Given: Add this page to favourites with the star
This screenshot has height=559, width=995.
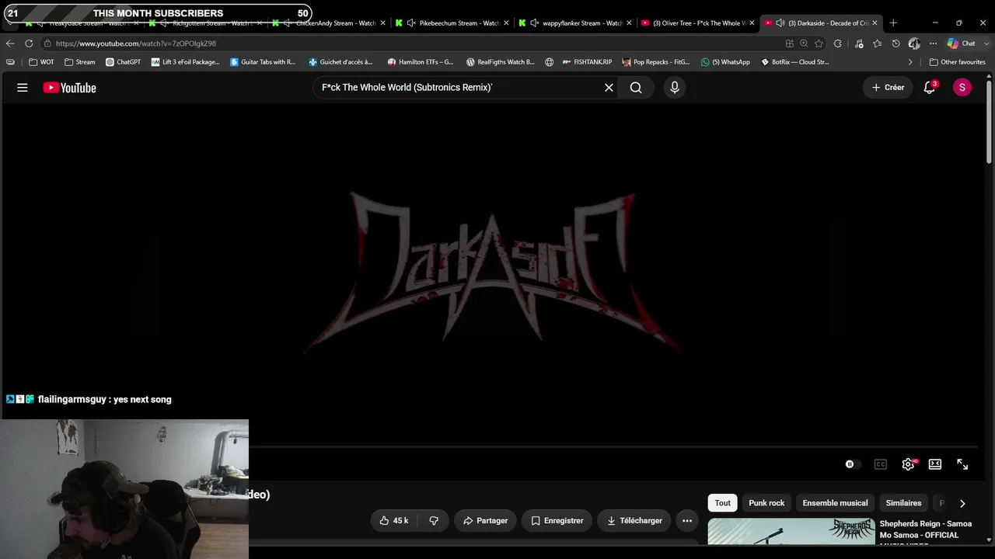Looking at the screenshot, I should 819,43.
